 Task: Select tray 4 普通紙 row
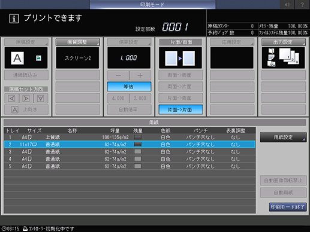click(x=130, y=159)
